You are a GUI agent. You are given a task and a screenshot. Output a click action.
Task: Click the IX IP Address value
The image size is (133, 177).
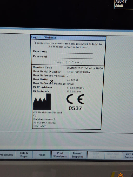click(75, 88)
